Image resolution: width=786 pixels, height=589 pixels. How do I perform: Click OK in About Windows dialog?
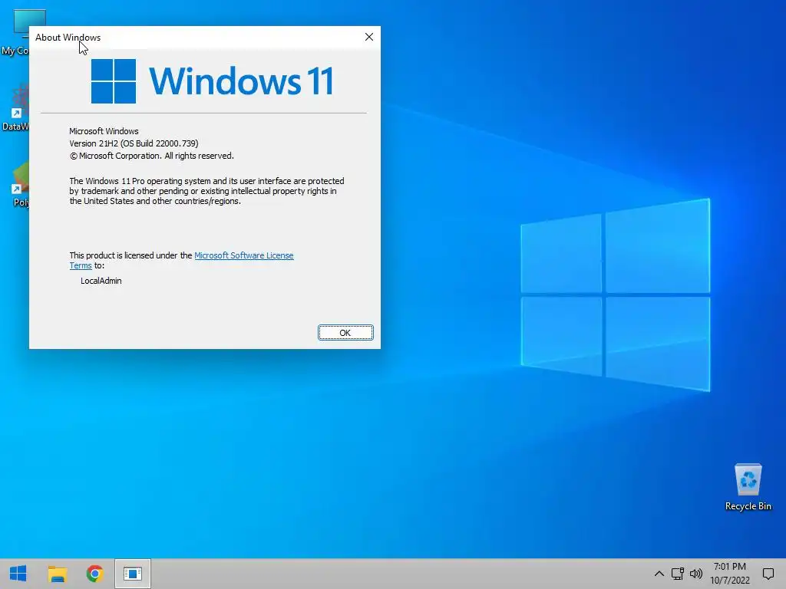click(345, 333)
